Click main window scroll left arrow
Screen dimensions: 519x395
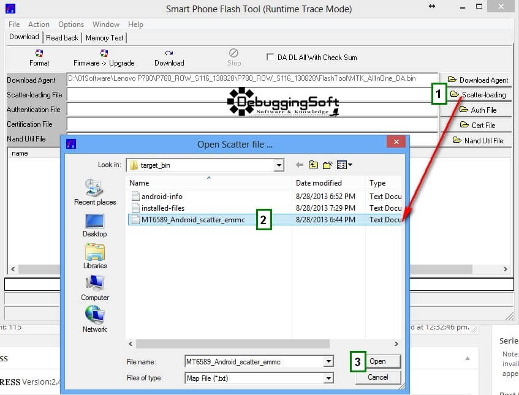[x=13, y=269]
